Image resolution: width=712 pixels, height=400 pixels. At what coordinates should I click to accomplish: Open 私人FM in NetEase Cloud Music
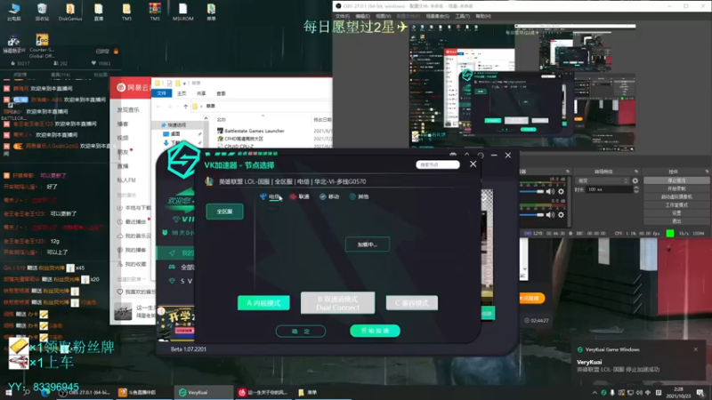[126, 180]
